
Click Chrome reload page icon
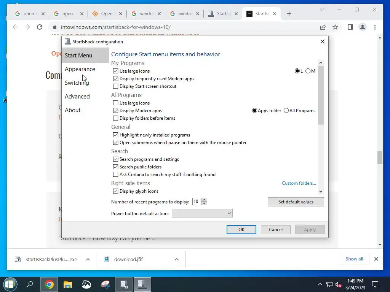40,27
